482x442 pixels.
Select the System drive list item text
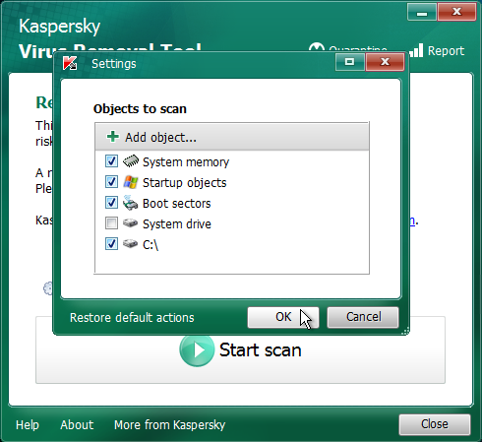click(177, 224)
